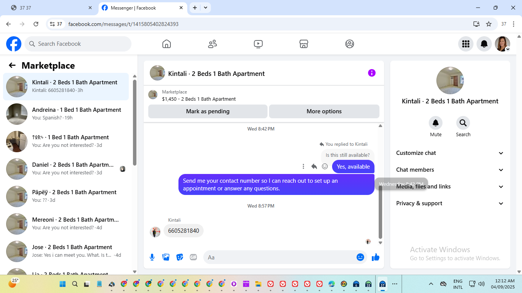Click the install app icon in address bar
Image resolution: width=522 pixels, height=293 pixels.
coord(477,24)
